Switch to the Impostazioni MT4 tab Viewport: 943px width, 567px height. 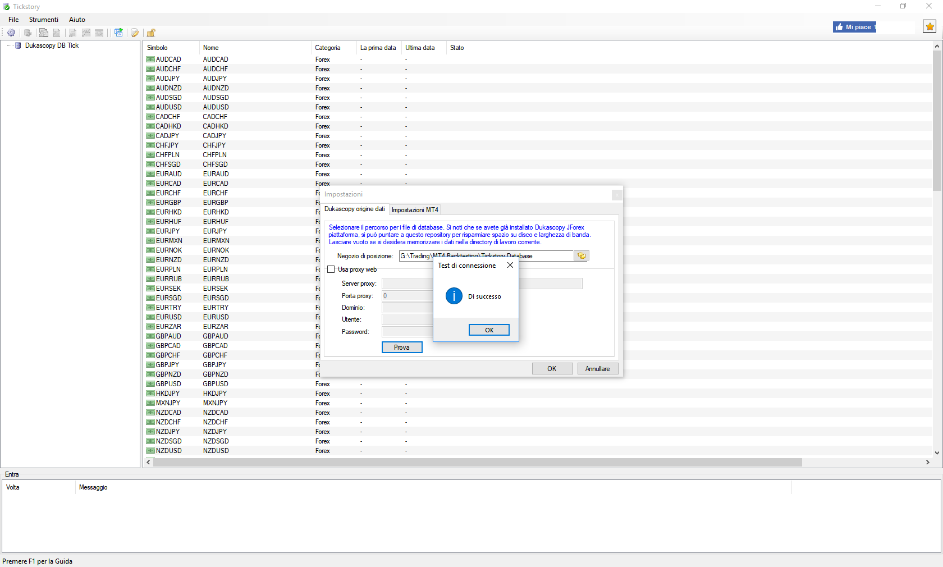point(415,210)
